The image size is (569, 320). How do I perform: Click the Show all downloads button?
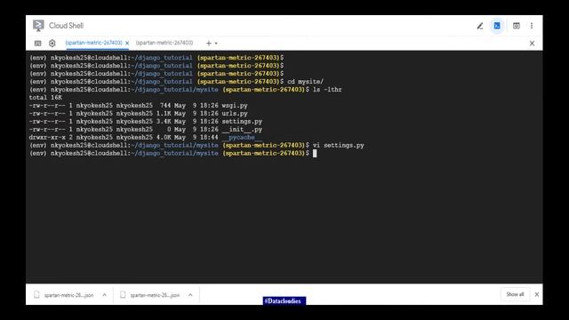click(x=515, y=294)
